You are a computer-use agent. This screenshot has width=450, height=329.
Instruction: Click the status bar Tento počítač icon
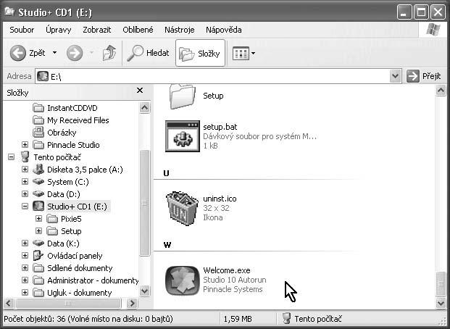click(x=286, y=318)
